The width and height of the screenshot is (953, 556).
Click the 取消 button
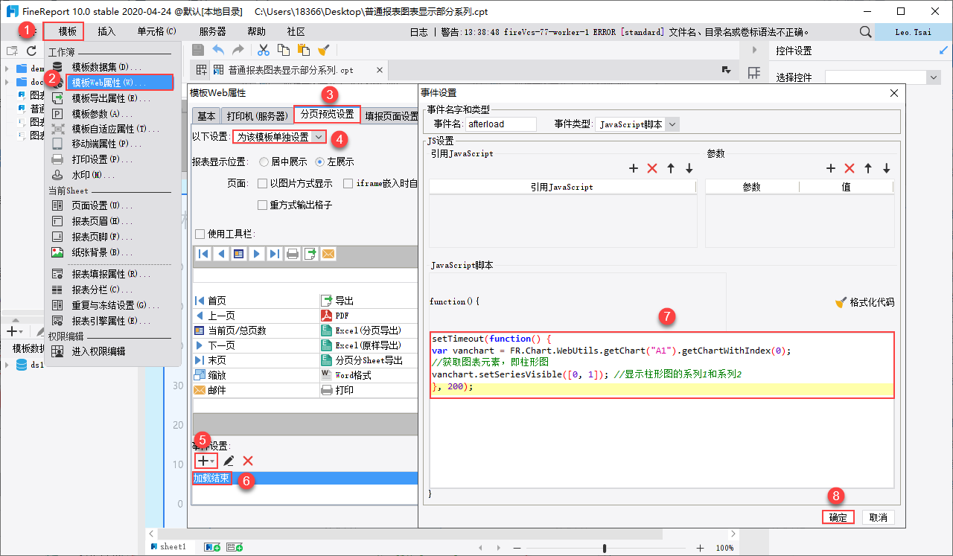(x=879, y=517)
